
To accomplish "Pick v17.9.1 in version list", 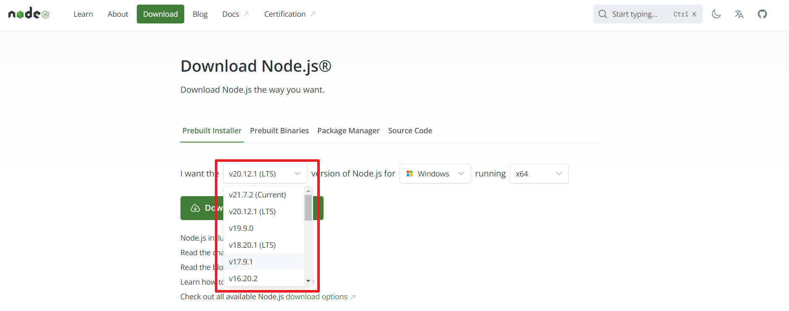I will point(264,262).
